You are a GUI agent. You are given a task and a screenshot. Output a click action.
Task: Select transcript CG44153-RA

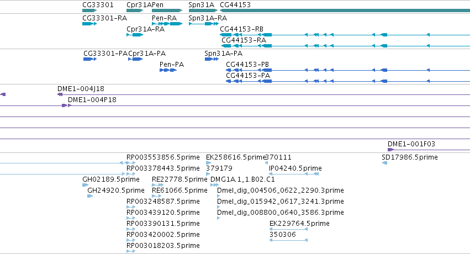pyautogui.click(x=244, y=40)
